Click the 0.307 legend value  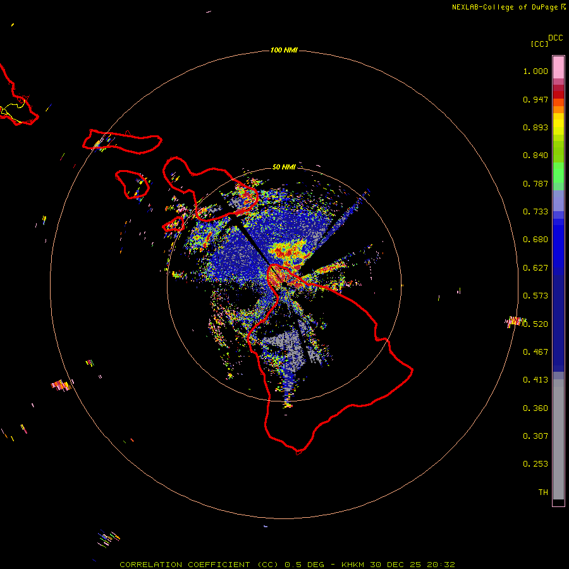coord(535,436)
